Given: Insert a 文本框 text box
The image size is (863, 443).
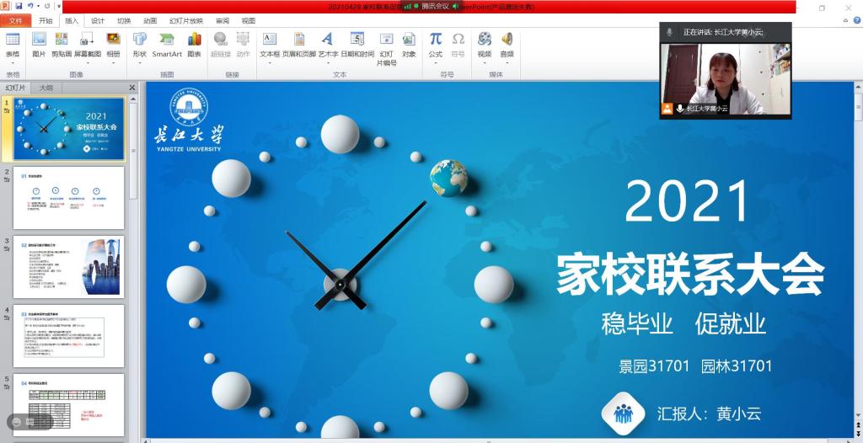Looking at the screenshot, I should 270,45.
